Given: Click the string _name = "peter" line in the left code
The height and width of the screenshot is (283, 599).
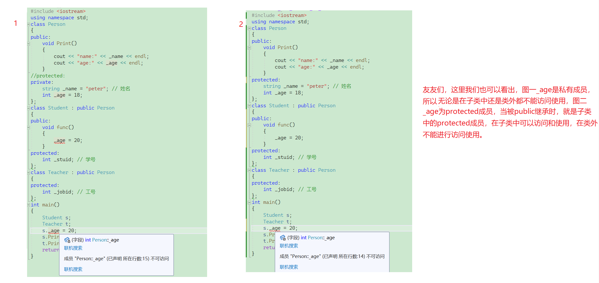Looking at the screenshot, I should 86,89.
